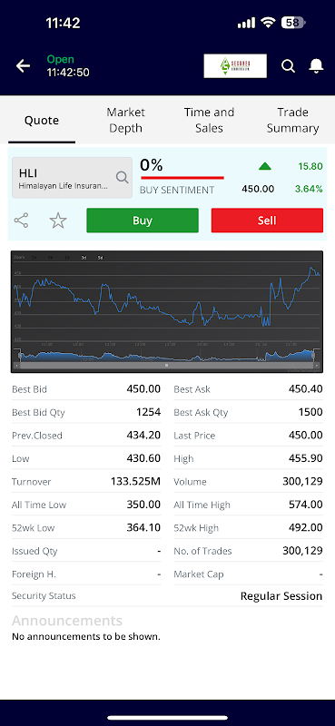
Task: Click the chart navigator scrollbar center handle
Action: (x=166, y=366)
